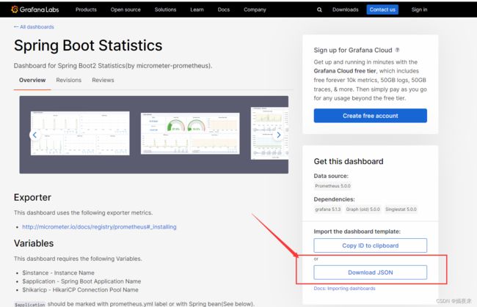Click the carousel next arrow
Viewport: 477px width, 307px height.
(x=278, y=135)
